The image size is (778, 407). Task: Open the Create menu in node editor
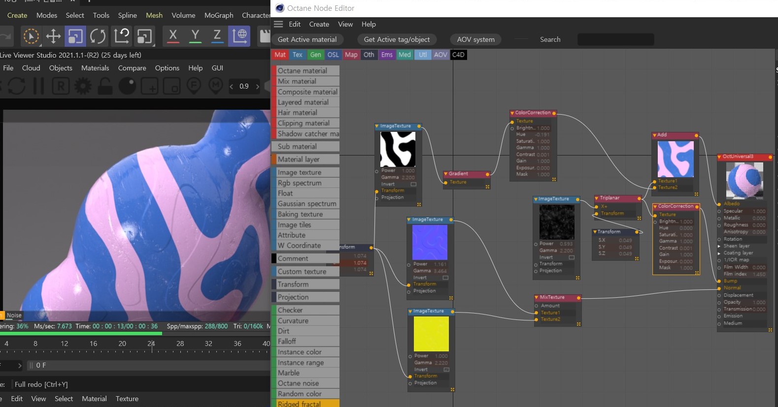click(319, 24)
